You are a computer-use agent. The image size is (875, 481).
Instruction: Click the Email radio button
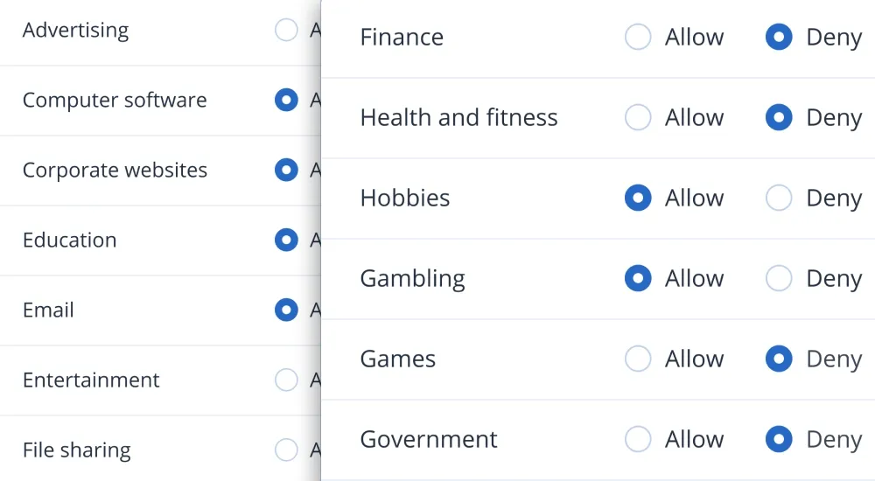286,310
